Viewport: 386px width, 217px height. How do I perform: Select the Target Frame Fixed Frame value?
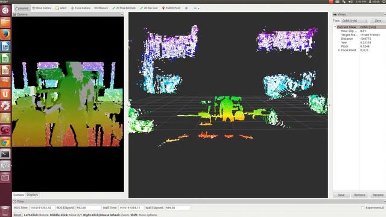(370, 35)
